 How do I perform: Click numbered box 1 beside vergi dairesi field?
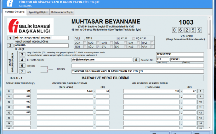point(10,38)
